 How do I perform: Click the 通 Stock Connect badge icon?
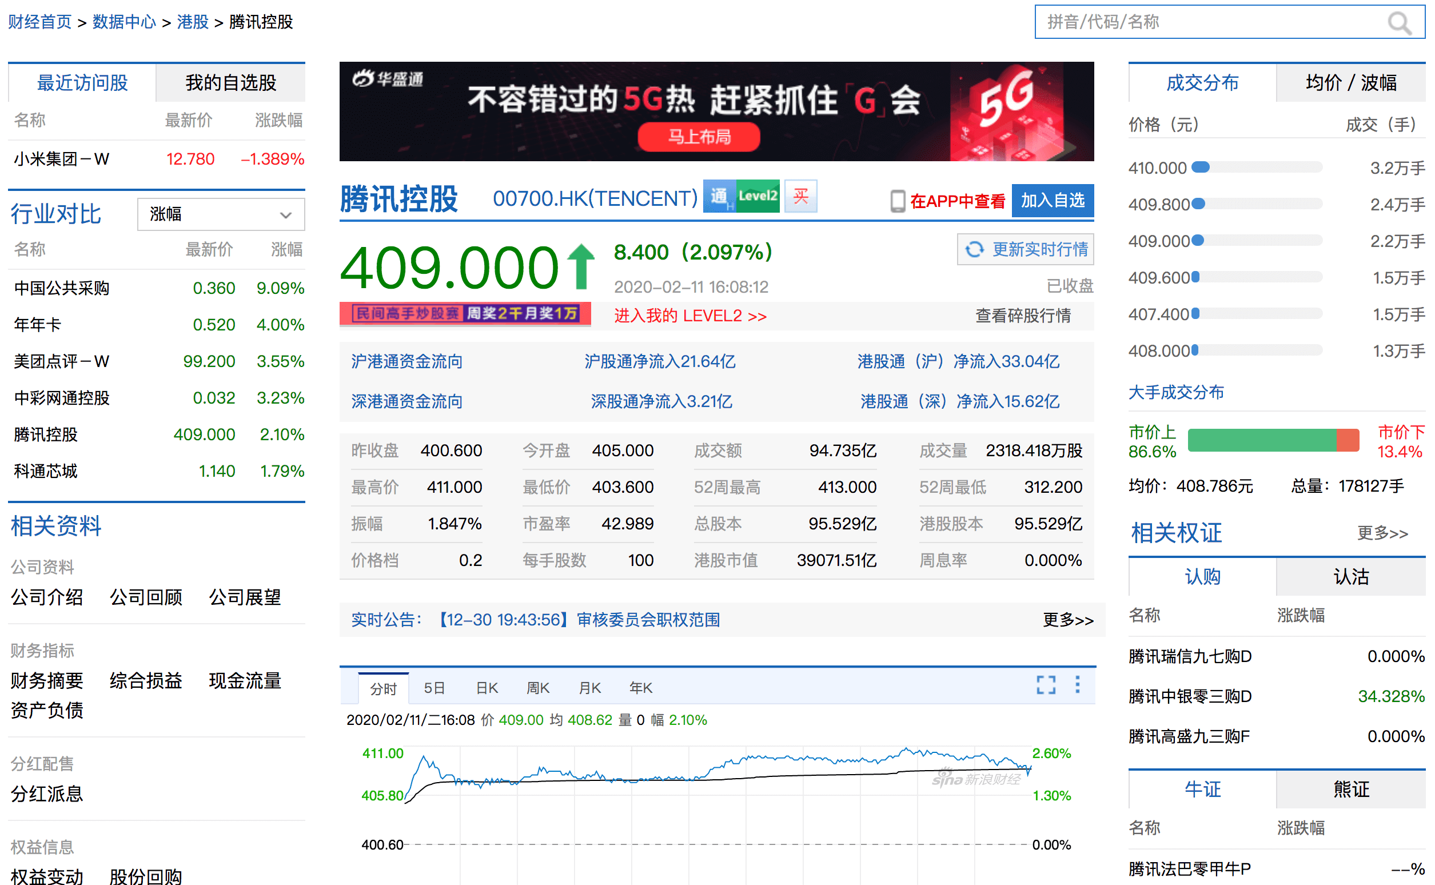[x=719, y=197]
